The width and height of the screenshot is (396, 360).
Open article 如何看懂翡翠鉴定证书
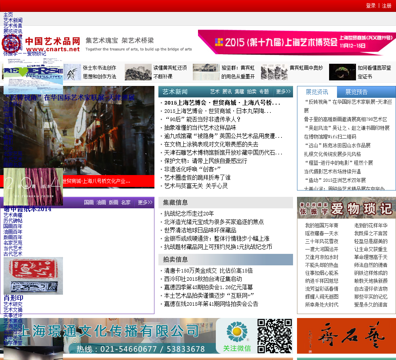click(374, 72)
